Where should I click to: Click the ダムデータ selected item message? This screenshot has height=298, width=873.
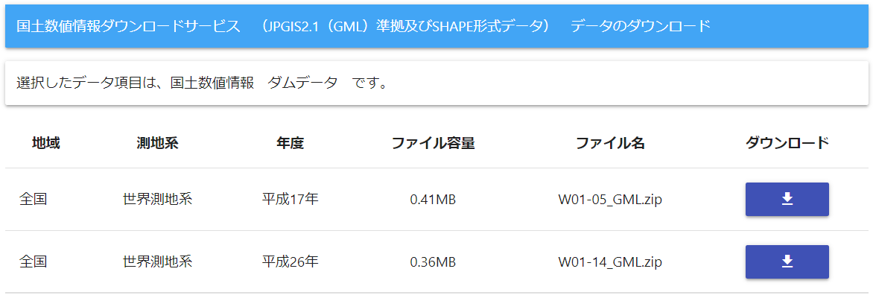pos(202,83)
